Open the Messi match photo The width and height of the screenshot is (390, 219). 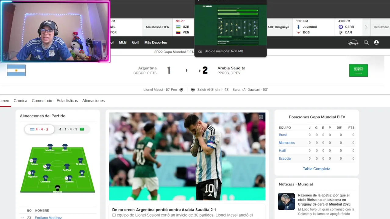pyautogui.click(x=187, y=156)
